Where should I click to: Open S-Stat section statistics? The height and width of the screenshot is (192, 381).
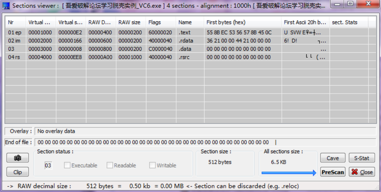click(x=362, y=158)
